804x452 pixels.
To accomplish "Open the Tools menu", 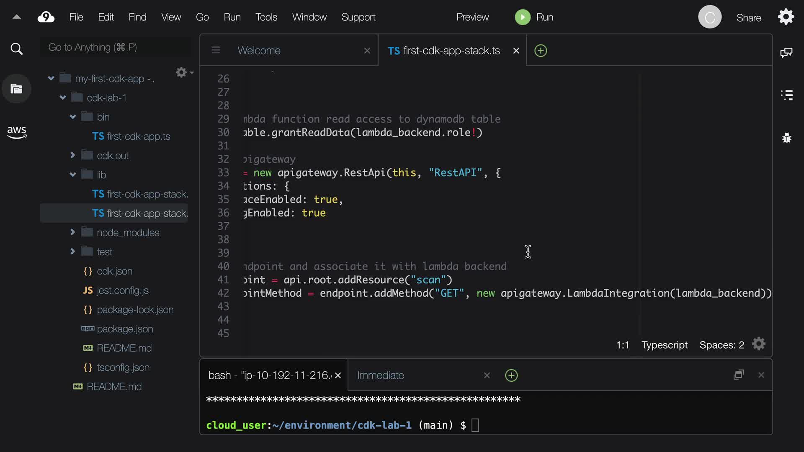I will point(266,17).
